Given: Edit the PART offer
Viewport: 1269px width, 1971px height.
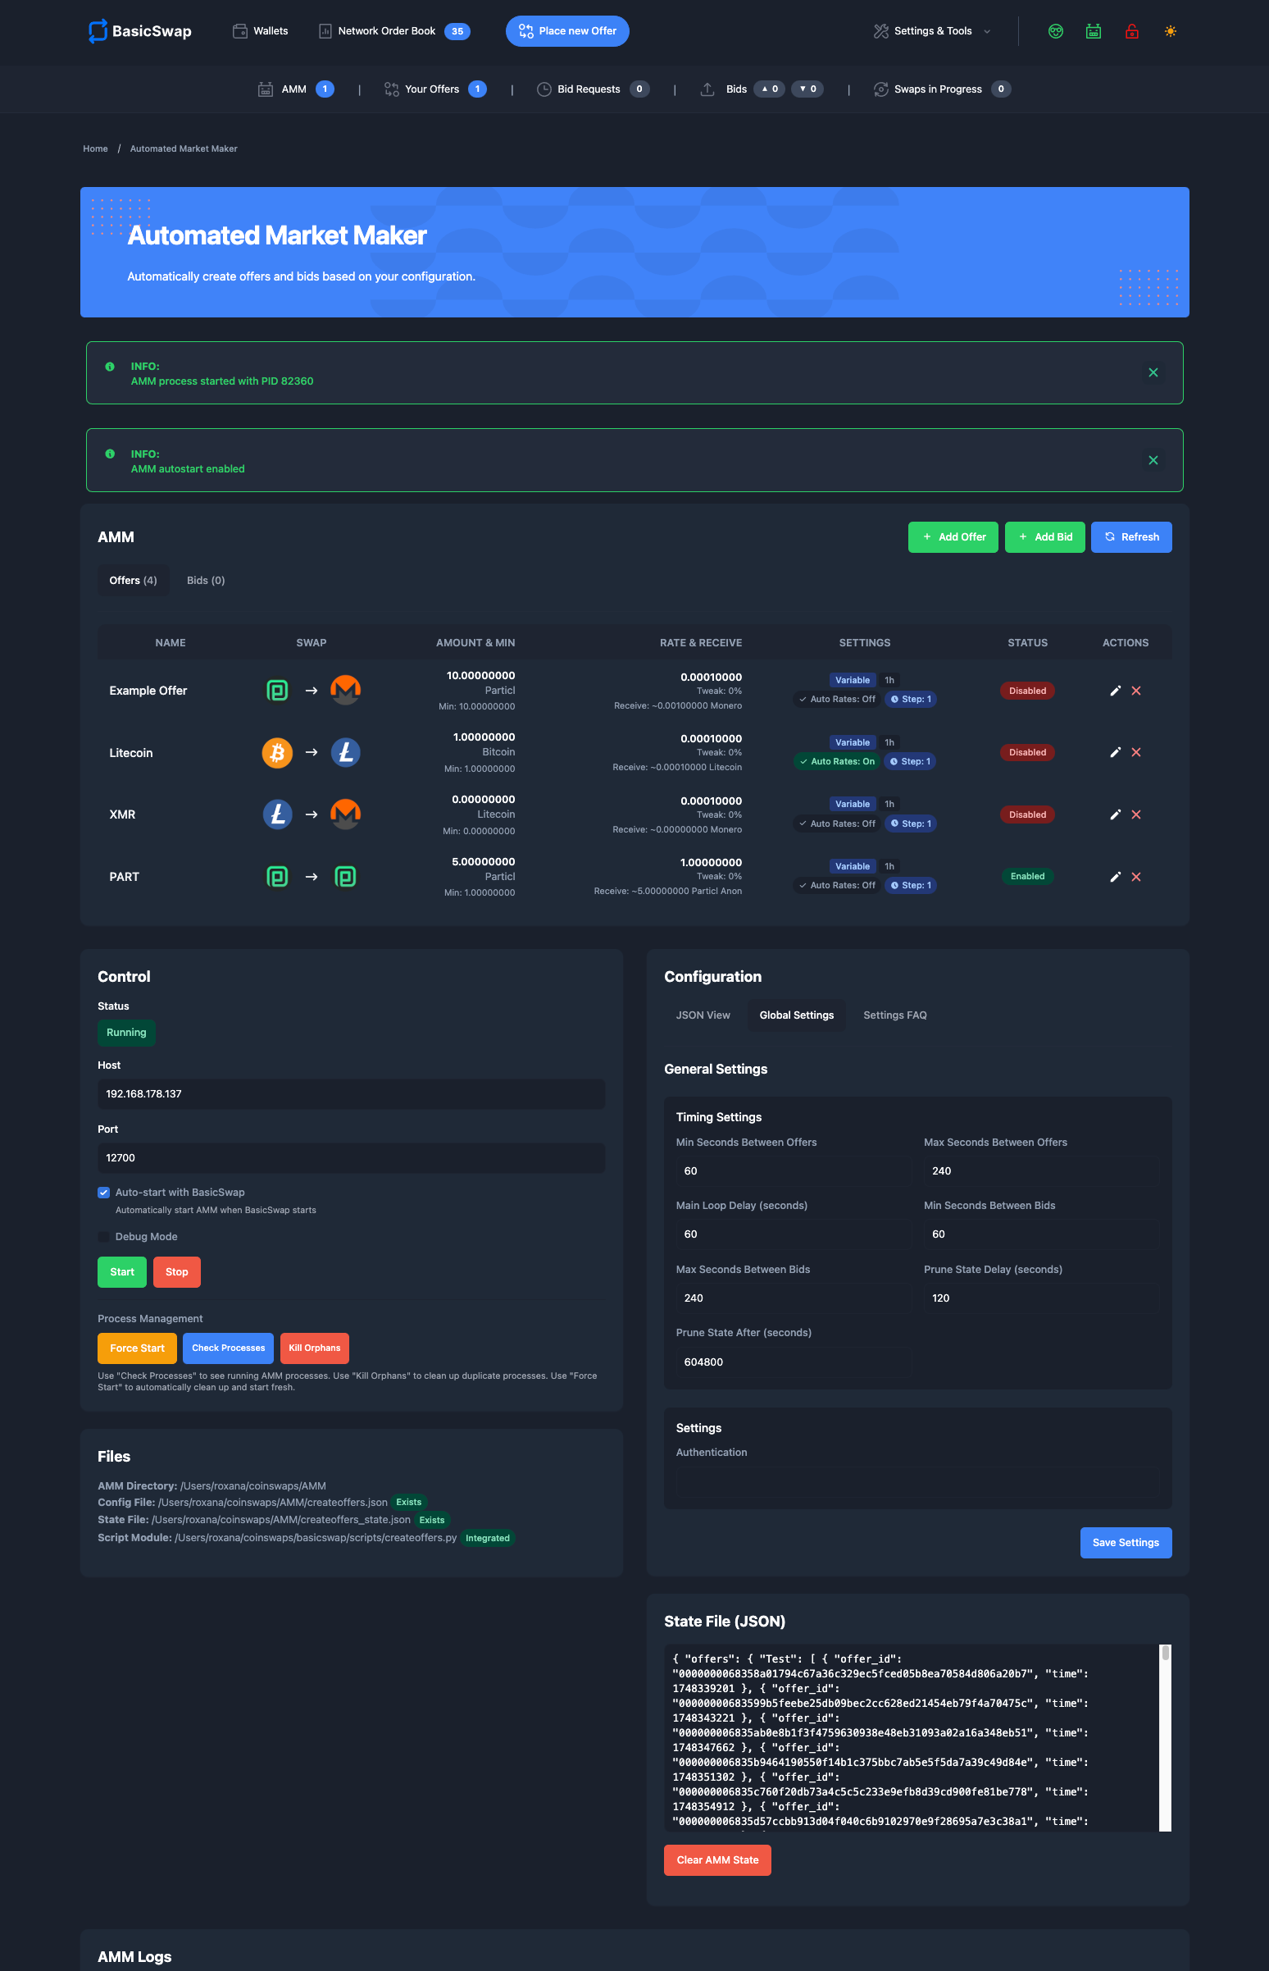Looking at the screenshot, I should click(1115, 877).
